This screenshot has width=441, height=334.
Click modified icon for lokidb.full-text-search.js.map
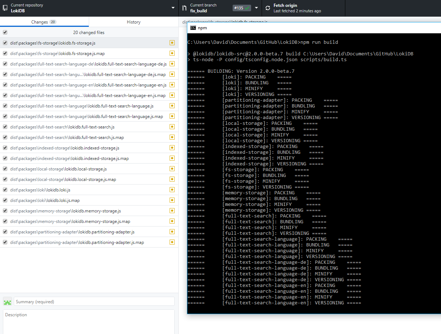(x=172, y=137)
